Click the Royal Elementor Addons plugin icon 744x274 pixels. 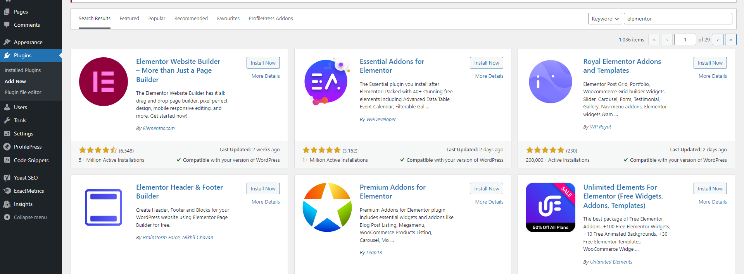(550, 82)
